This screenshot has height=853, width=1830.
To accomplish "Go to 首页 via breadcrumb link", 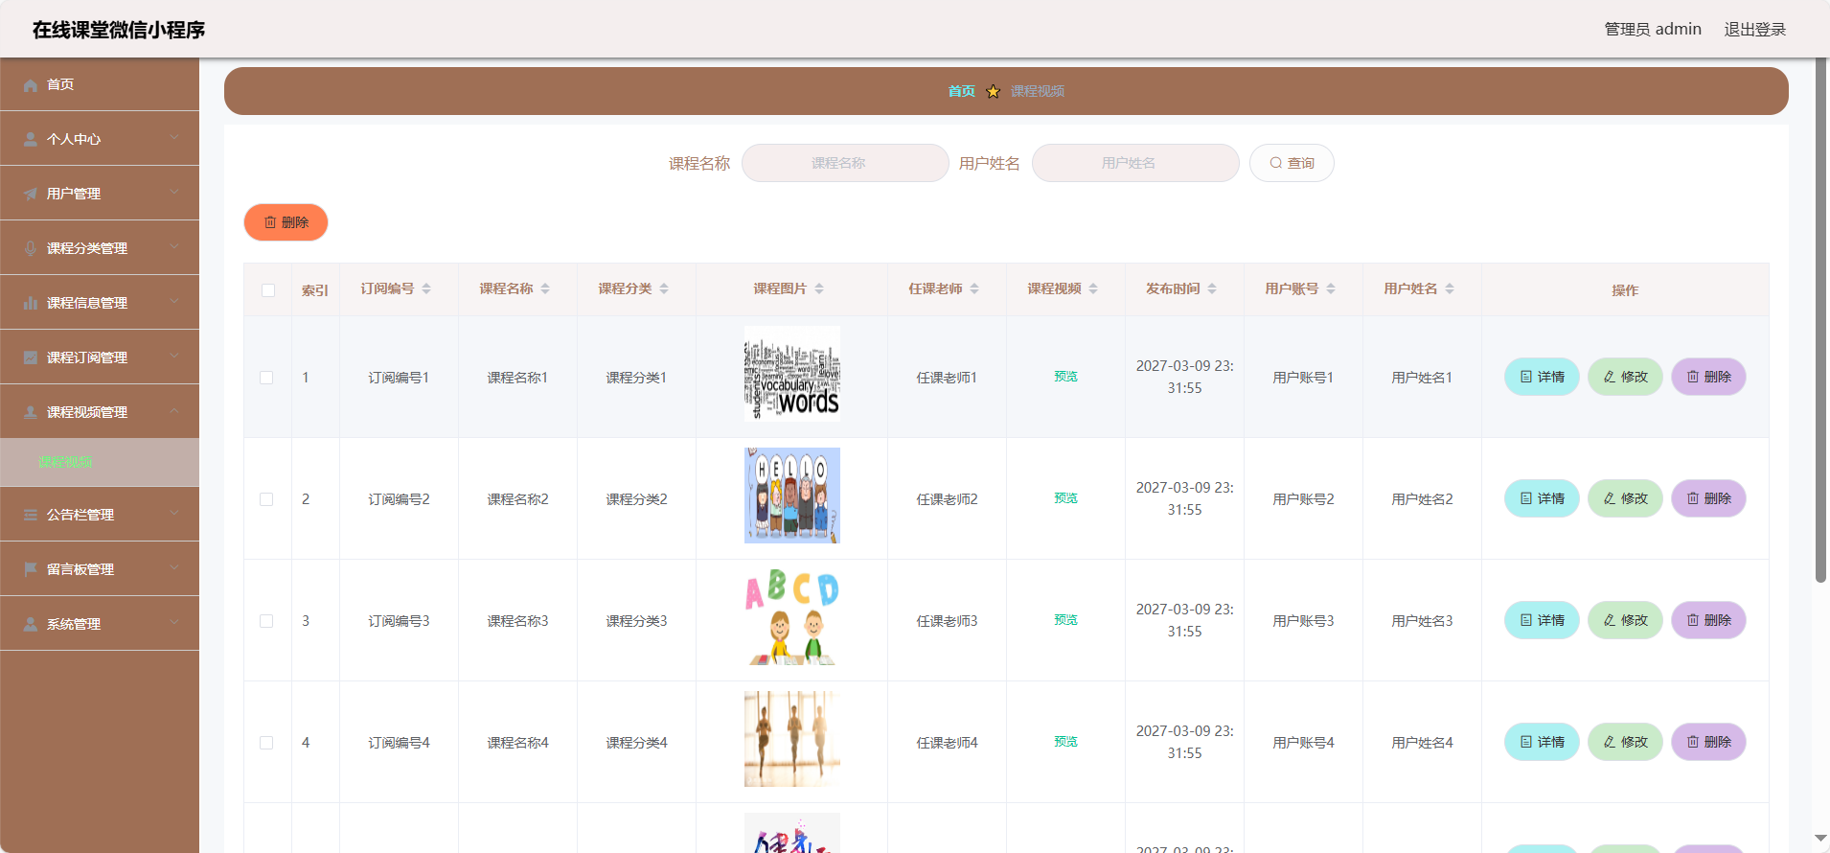I will pos(961,91).
